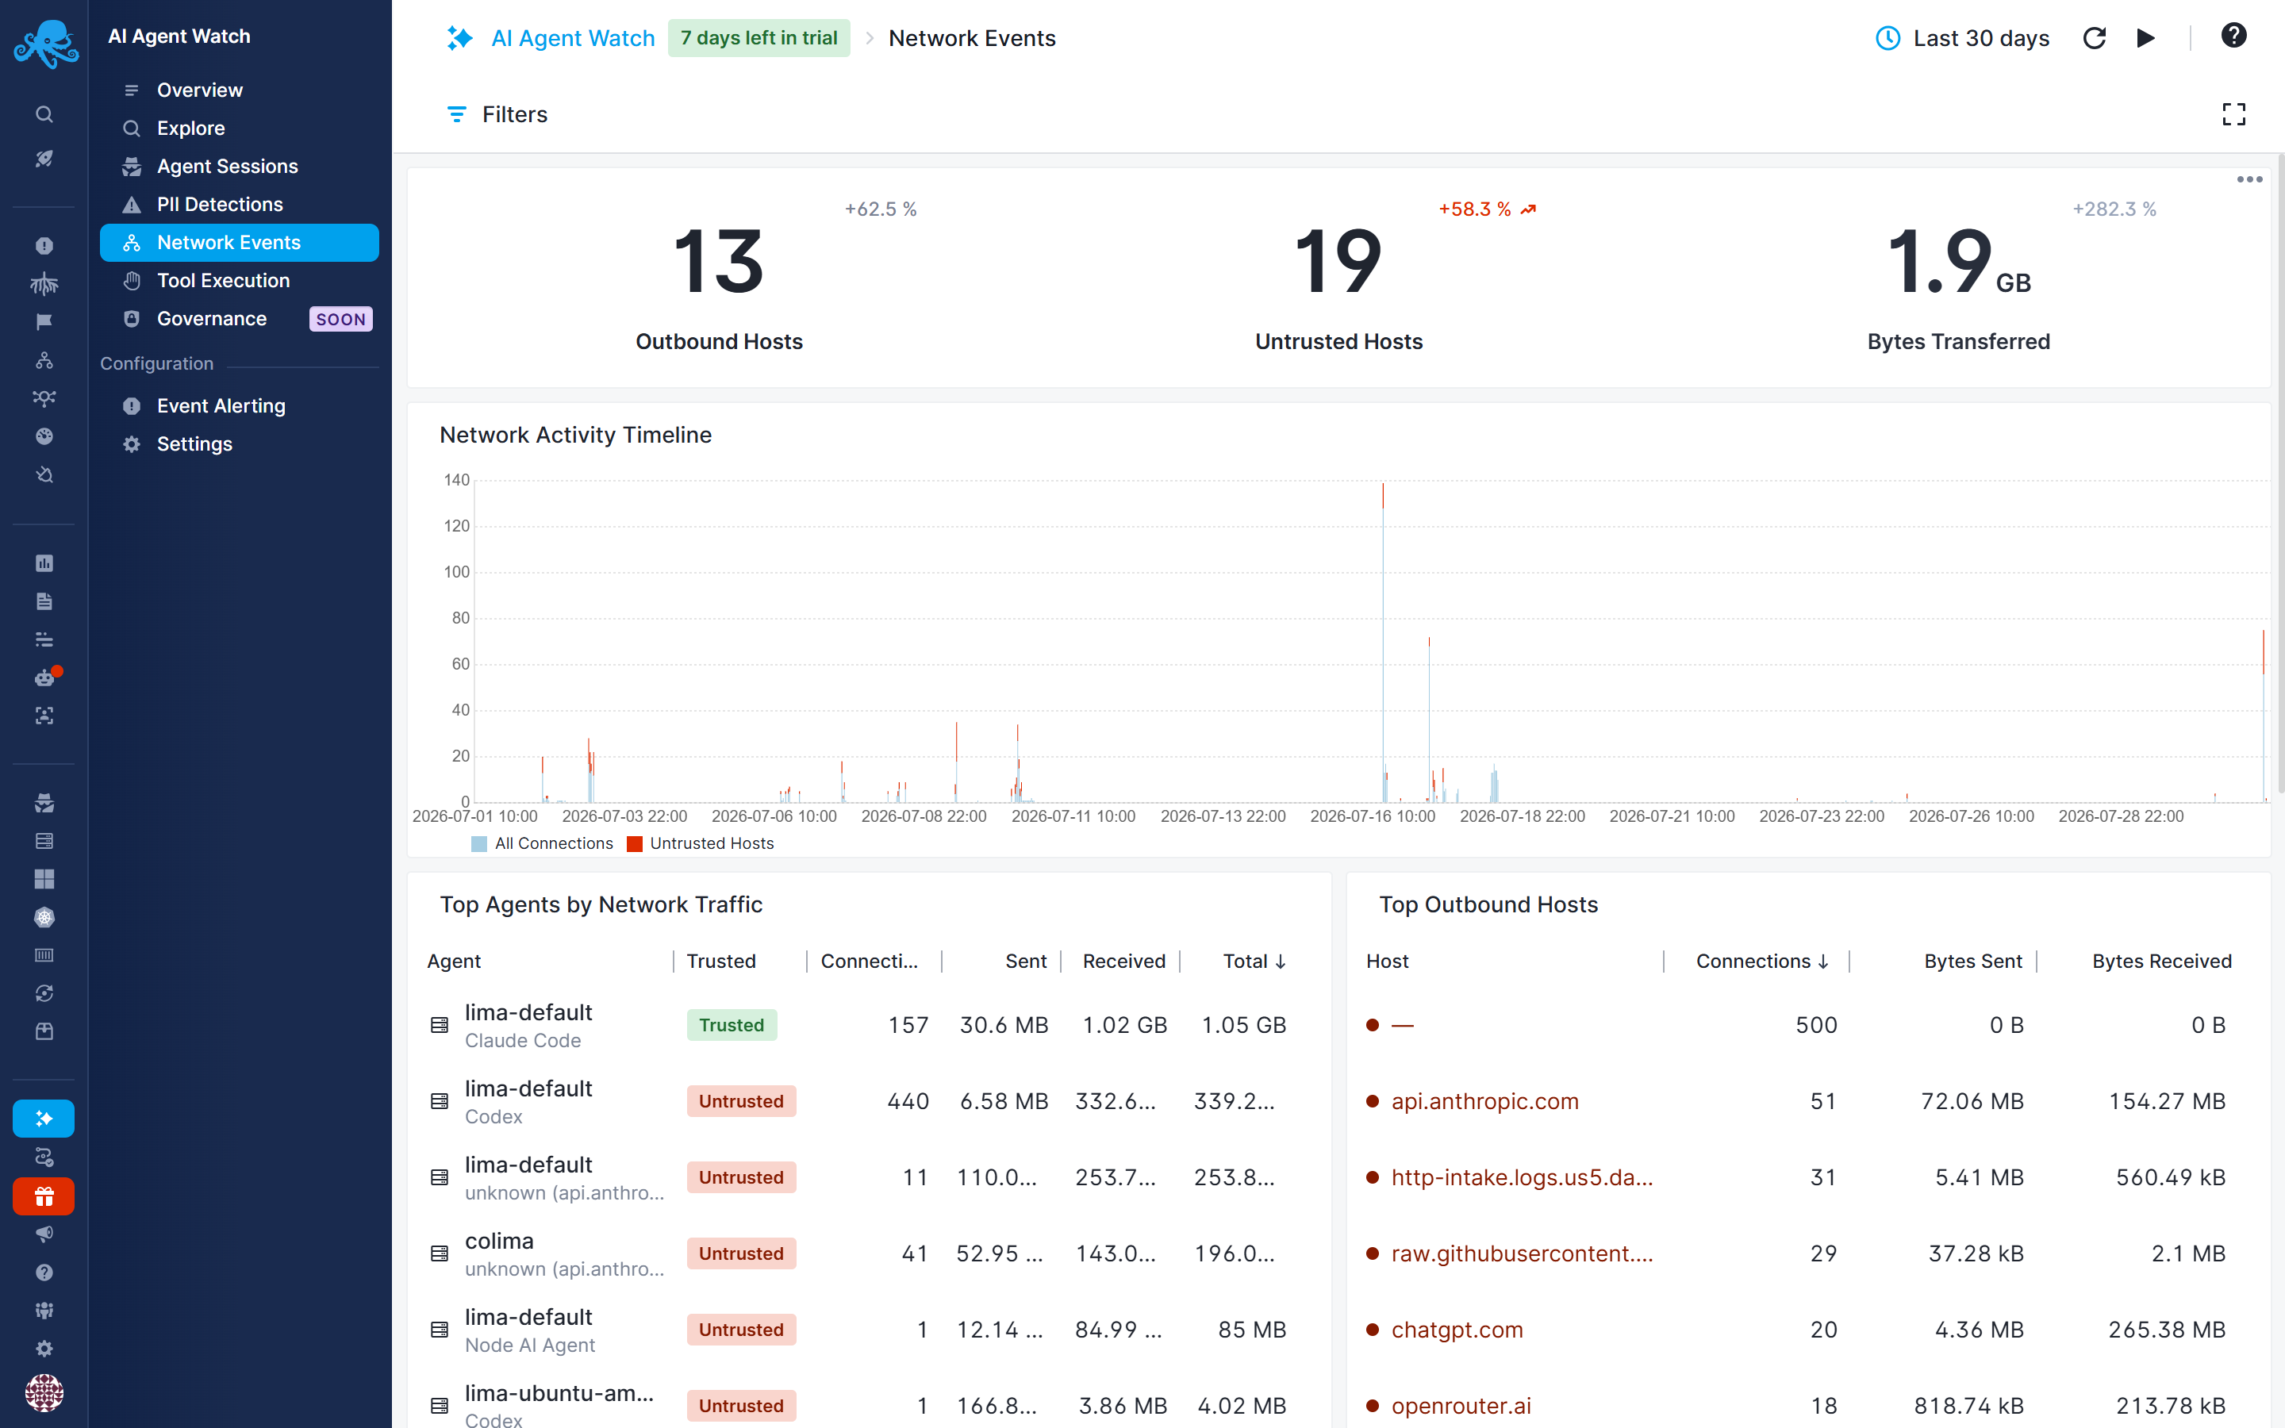This screenshot has width=2285, height=1428.
Task: Click the octopus logo icon
Action: click(x=44, y=43)
